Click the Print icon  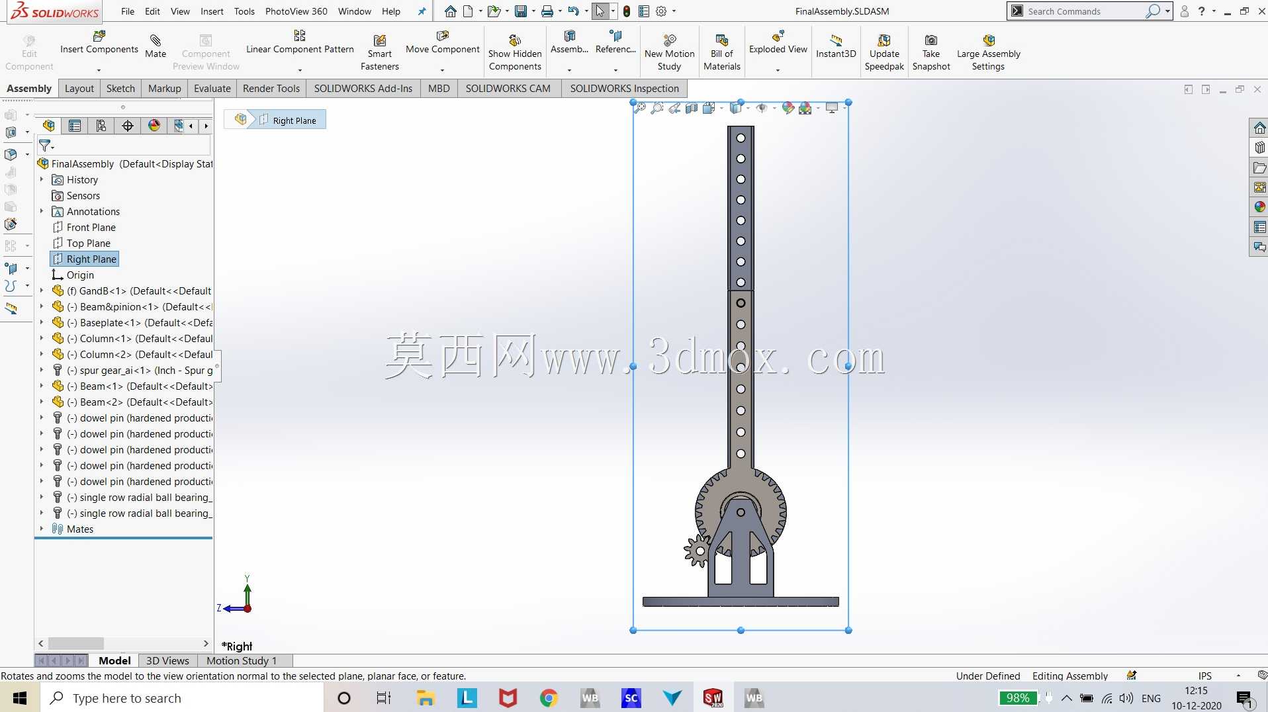point(547,11)
